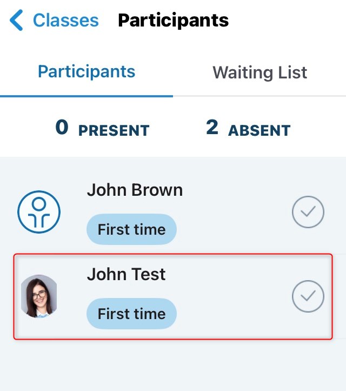Click the present count number 0
Viewport: 346px width, 391px height.
coord(62,128)
